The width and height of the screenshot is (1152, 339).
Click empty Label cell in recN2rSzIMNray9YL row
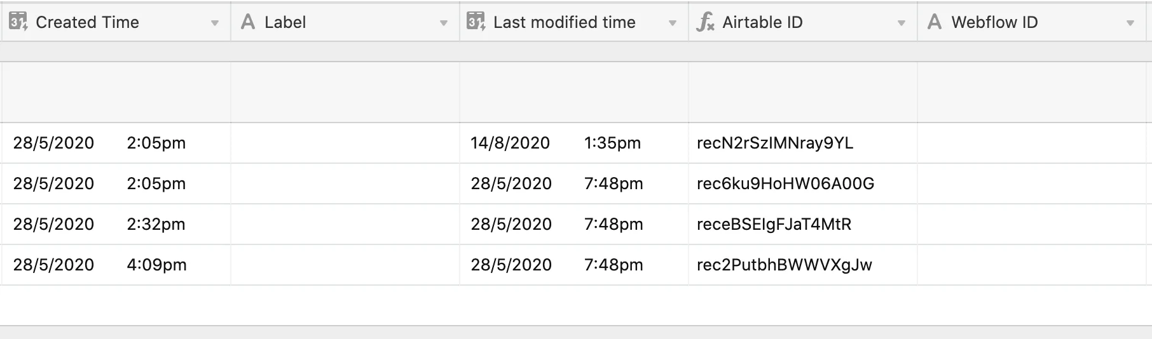[345, 143]
